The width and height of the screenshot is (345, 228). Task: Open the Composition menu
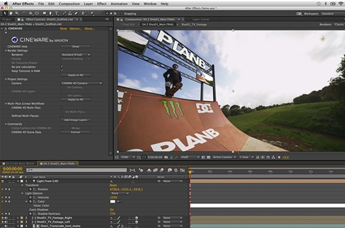(x=69, y=3)
